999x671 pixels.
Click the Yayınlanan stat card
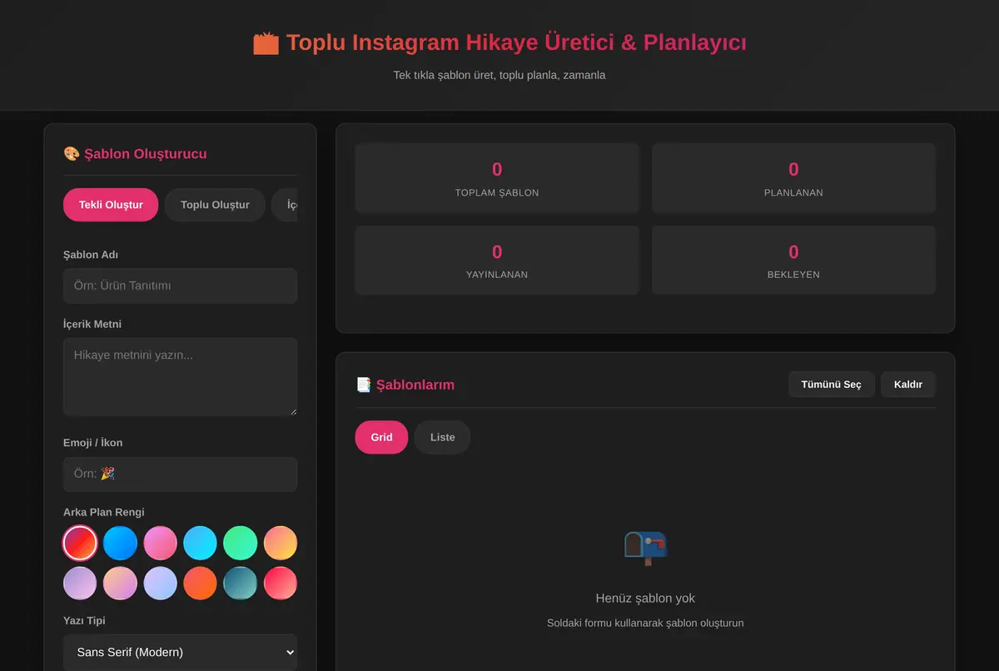tap(497, 260)
